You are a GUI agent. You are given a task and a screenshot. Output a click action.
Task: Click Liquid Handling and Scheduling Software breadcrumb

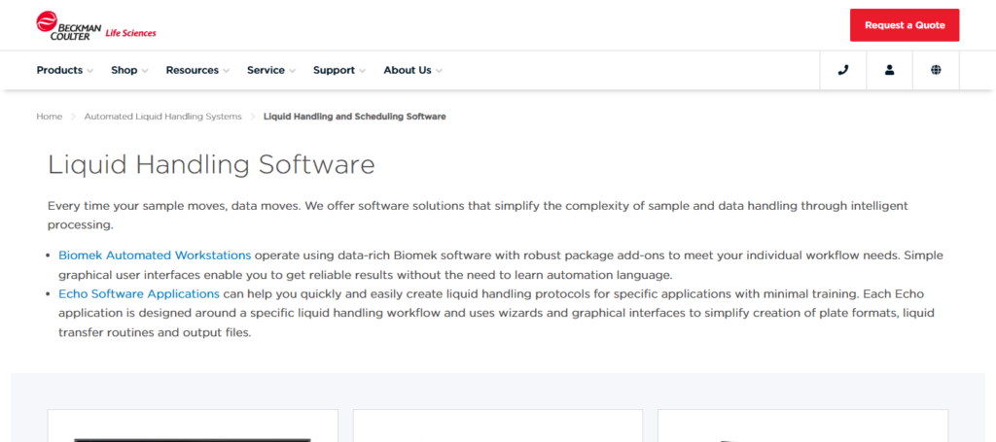pyautogui.click(x=354, y=117)
